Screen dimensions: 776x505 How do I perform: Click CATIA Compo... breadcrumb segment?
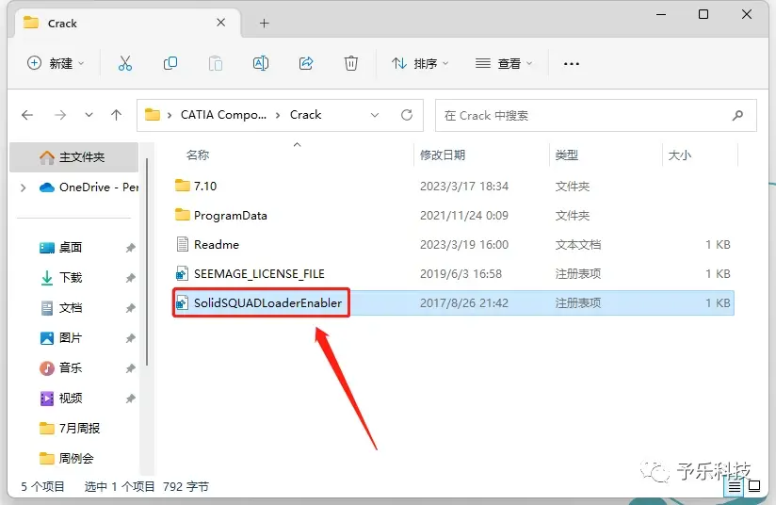pyautogui.click(x=223, y=115)
